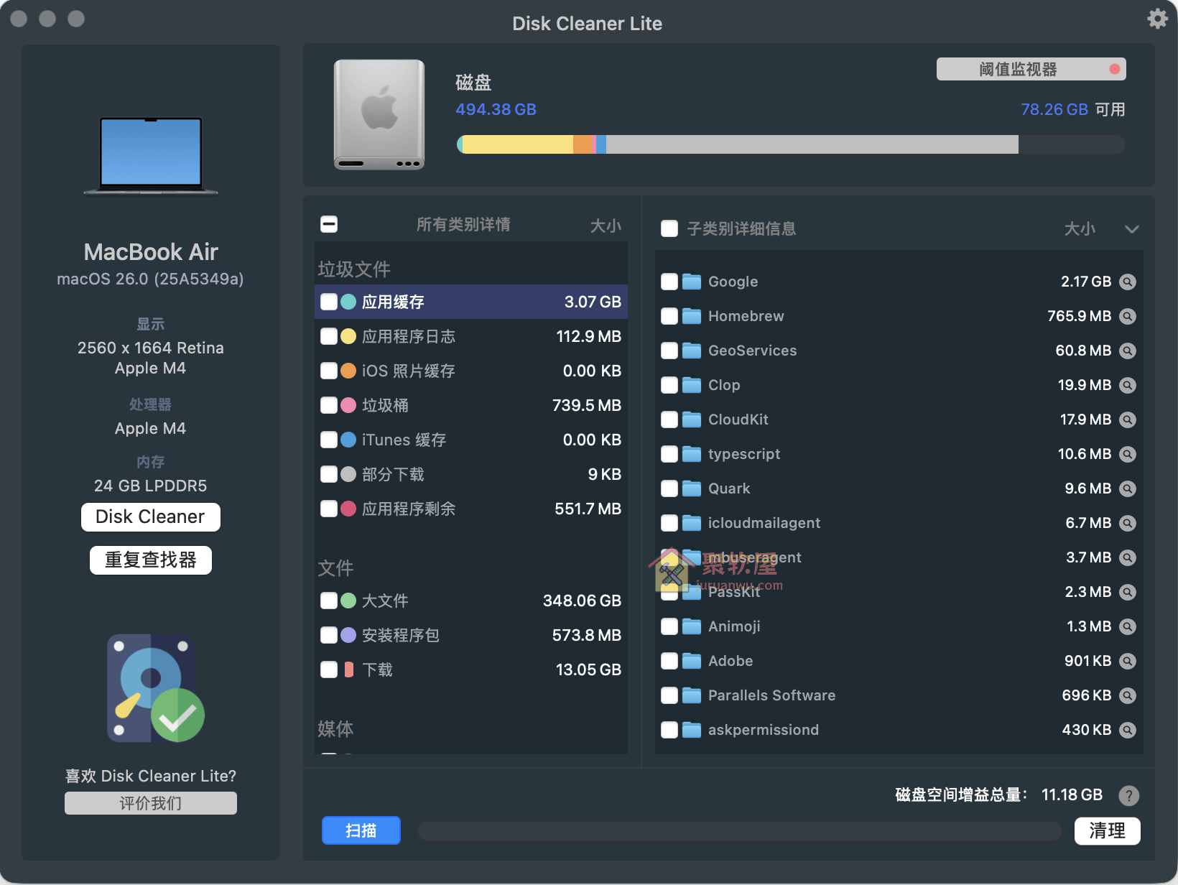This screenshot has height=885, width=1178.
Task: Collapse the 所有类别详情 list
Action: (329, 223)
